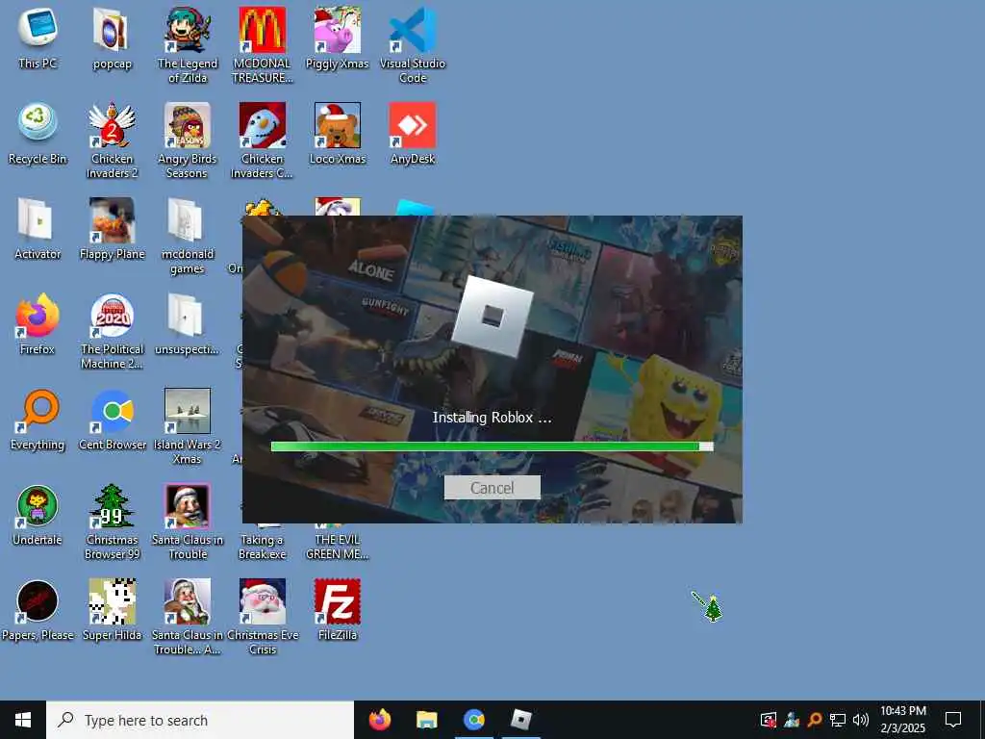Click the first system tray icon with red badge
The image size is (985, 739).
click(x=769, y=720)
